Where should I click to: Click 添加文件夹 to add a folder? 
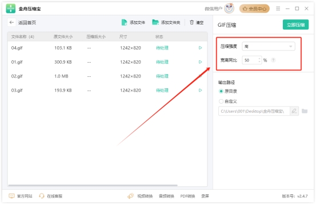tap(166, 22)
